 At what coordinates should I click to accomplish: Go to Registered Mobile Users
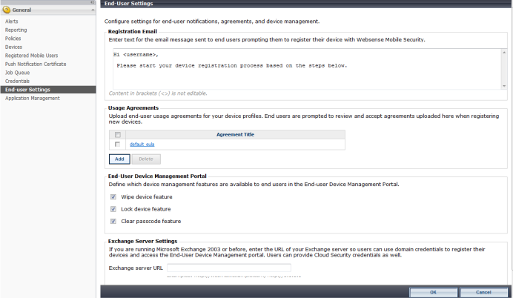coord(31,56)
